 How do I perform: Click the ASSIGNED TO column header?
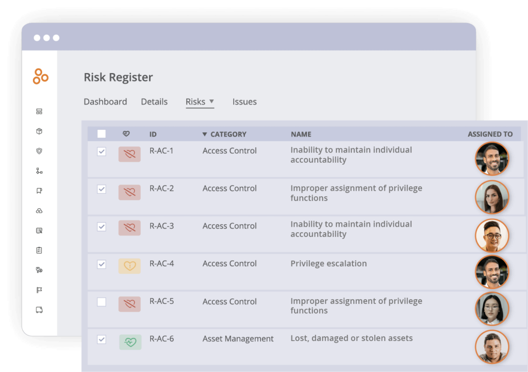490,134
